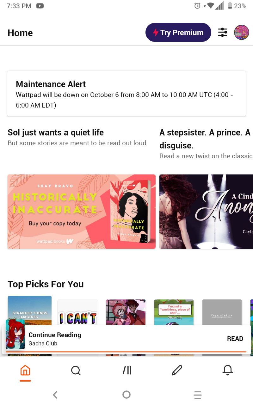
Task: Open the face claims story cover
Action: [x=222, y=312]
